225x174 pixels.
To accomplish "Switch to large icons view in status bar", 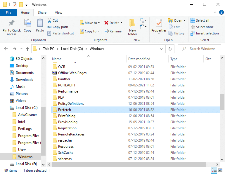I will (x=220, y=170).
